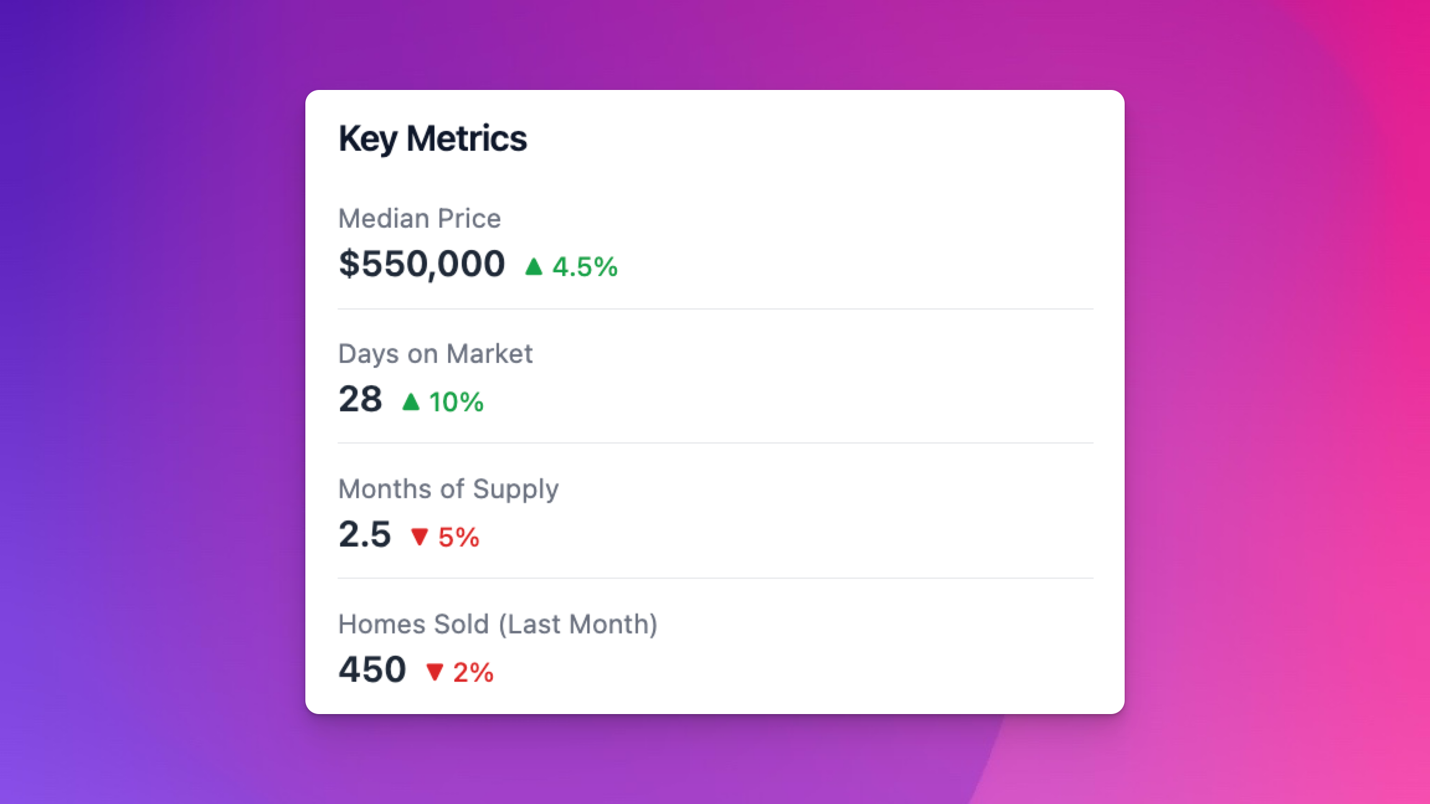
Task: Click the 4.5% change indicator
Action: point(585,267)
